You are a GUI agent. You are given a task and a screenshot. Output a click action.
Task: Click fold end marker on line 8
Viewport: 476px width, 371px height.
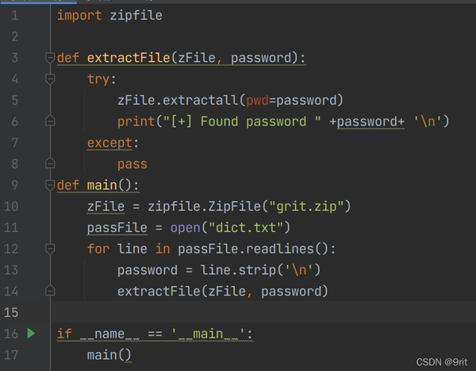pos(50,164)
